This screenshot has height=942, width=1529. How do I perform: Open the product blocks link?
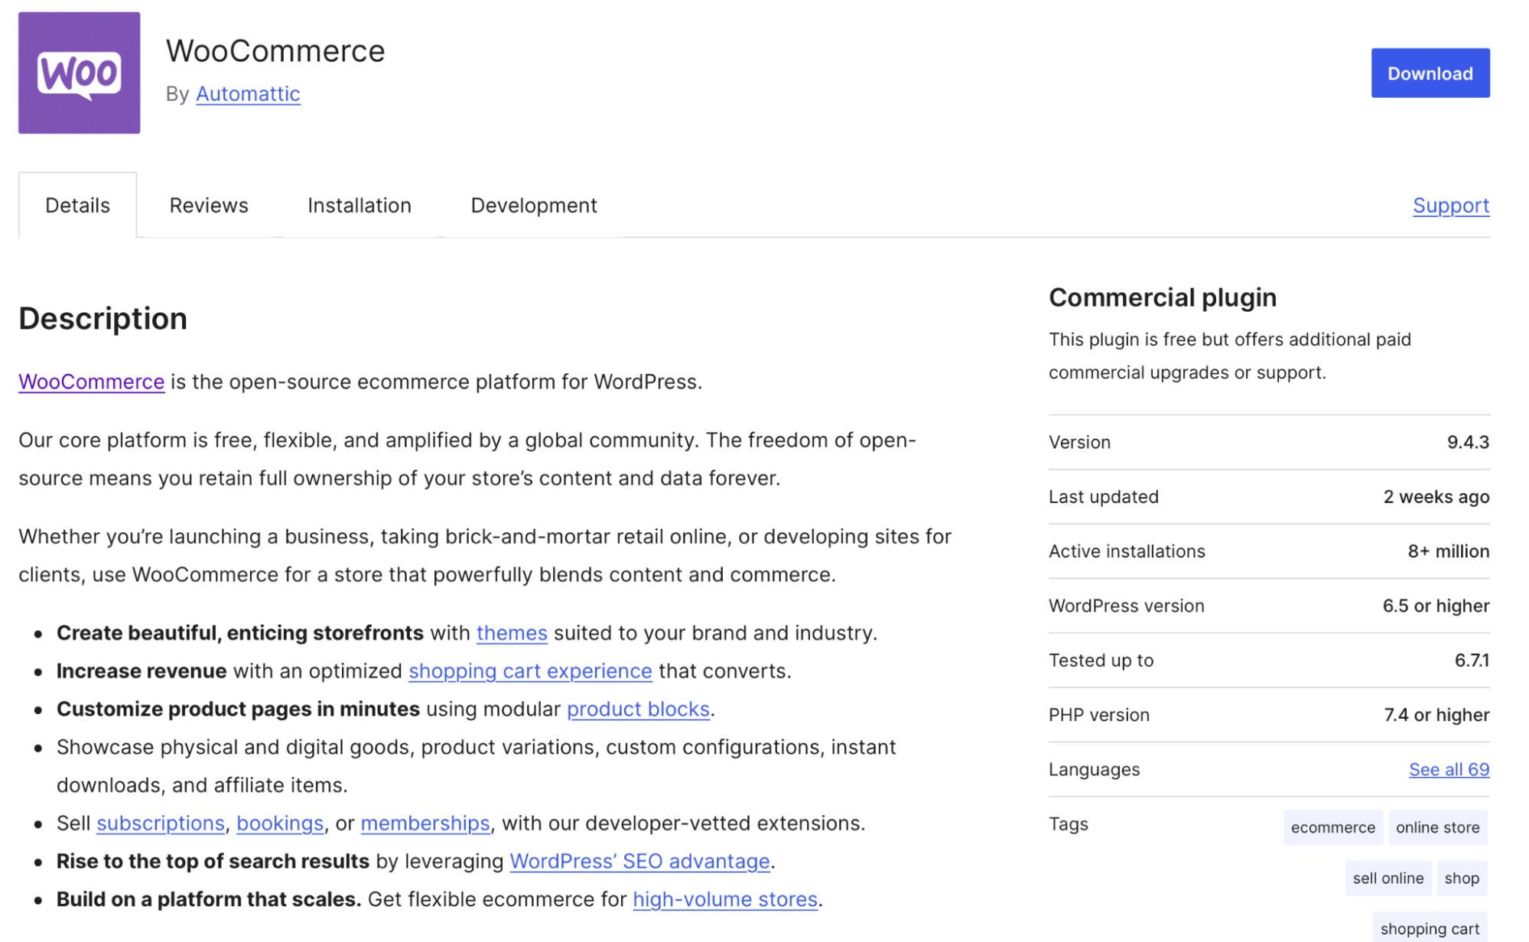coord(638,709)
